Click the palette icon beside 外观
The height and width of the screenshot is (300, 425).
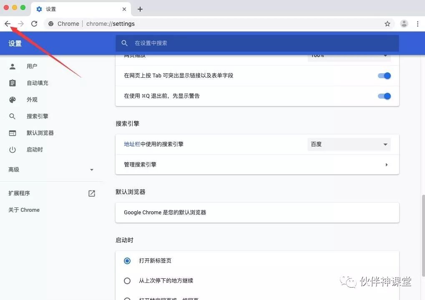point(13,99)
